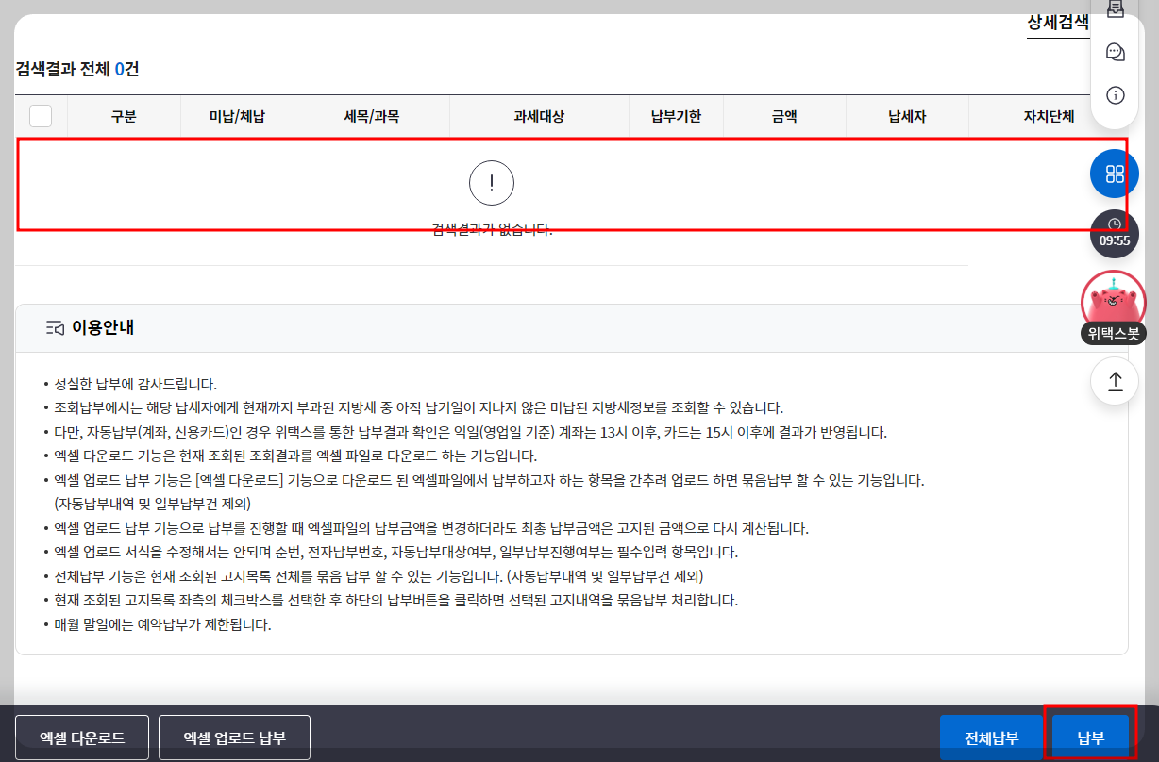This screenshot has width=1159, height=762.
Task: Toggle the select-all checkbox in the table header
Action: pos(40,115)
